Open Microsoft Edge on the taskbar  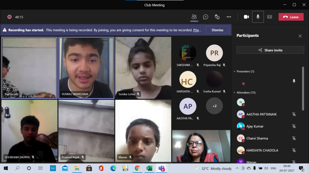coord(113,168)
